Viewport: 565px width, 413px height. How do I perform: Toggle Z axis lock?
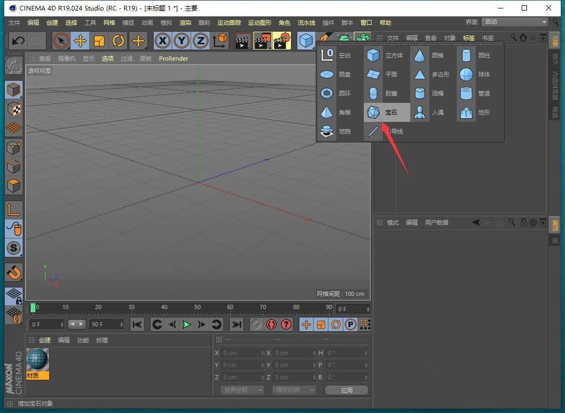coord(201,41)
